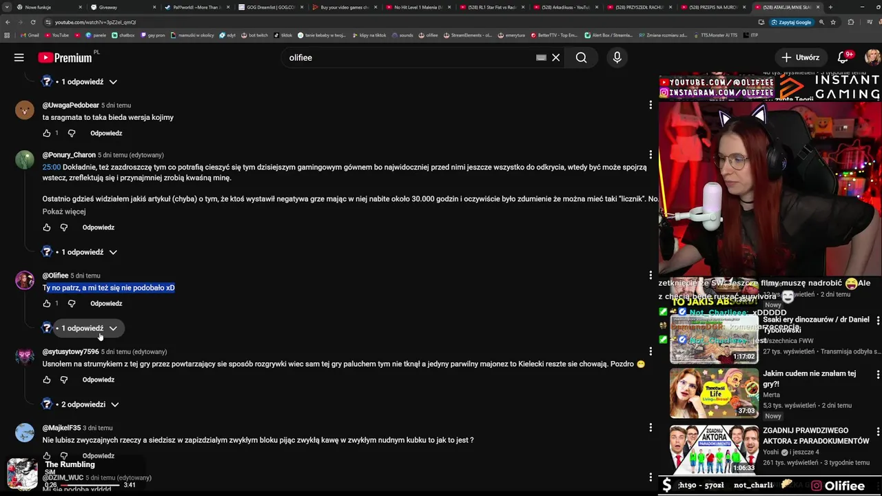Screen dimensions: 882x496
Task: Jump to timestamp 25:00 in the comment
Action: [52, 167]
